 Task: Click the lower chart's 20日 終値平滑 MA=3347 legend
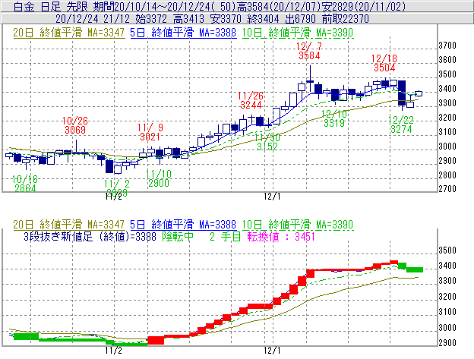(x=68, y=225)
